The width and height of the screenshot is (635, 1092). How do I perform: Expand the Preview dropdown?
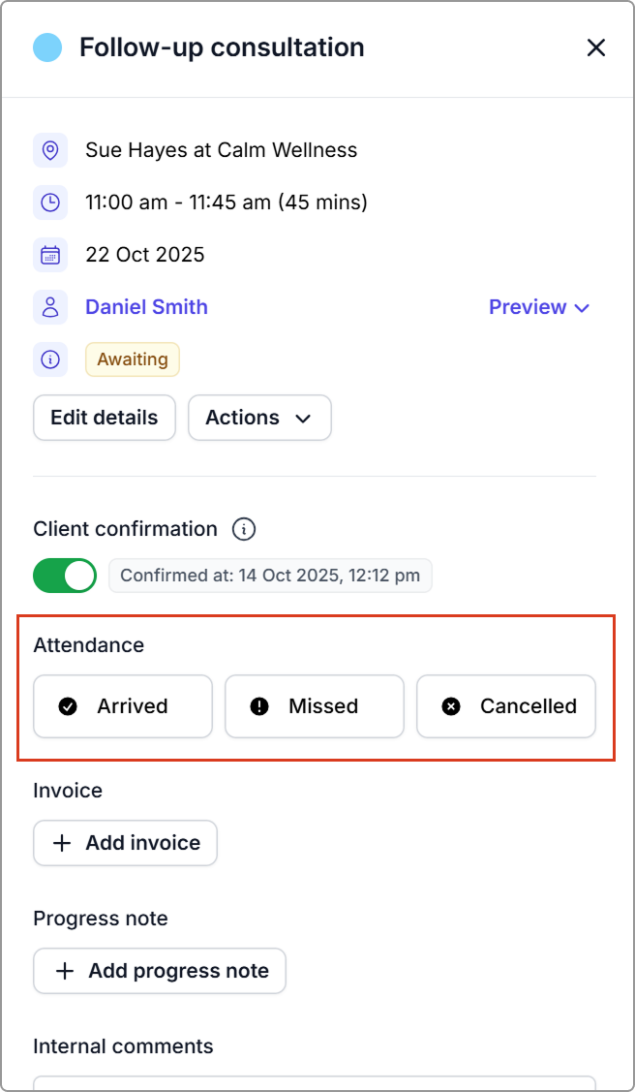coord(539,307)
